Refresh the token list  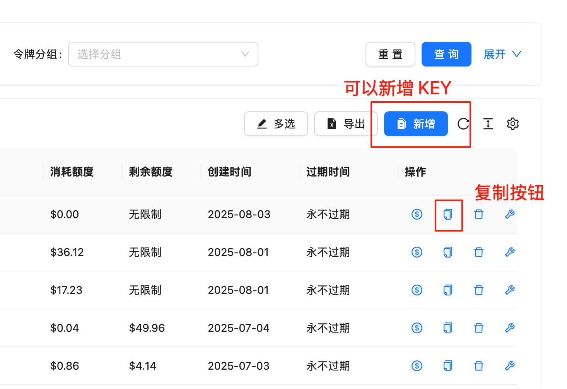[x=463, y=124]
